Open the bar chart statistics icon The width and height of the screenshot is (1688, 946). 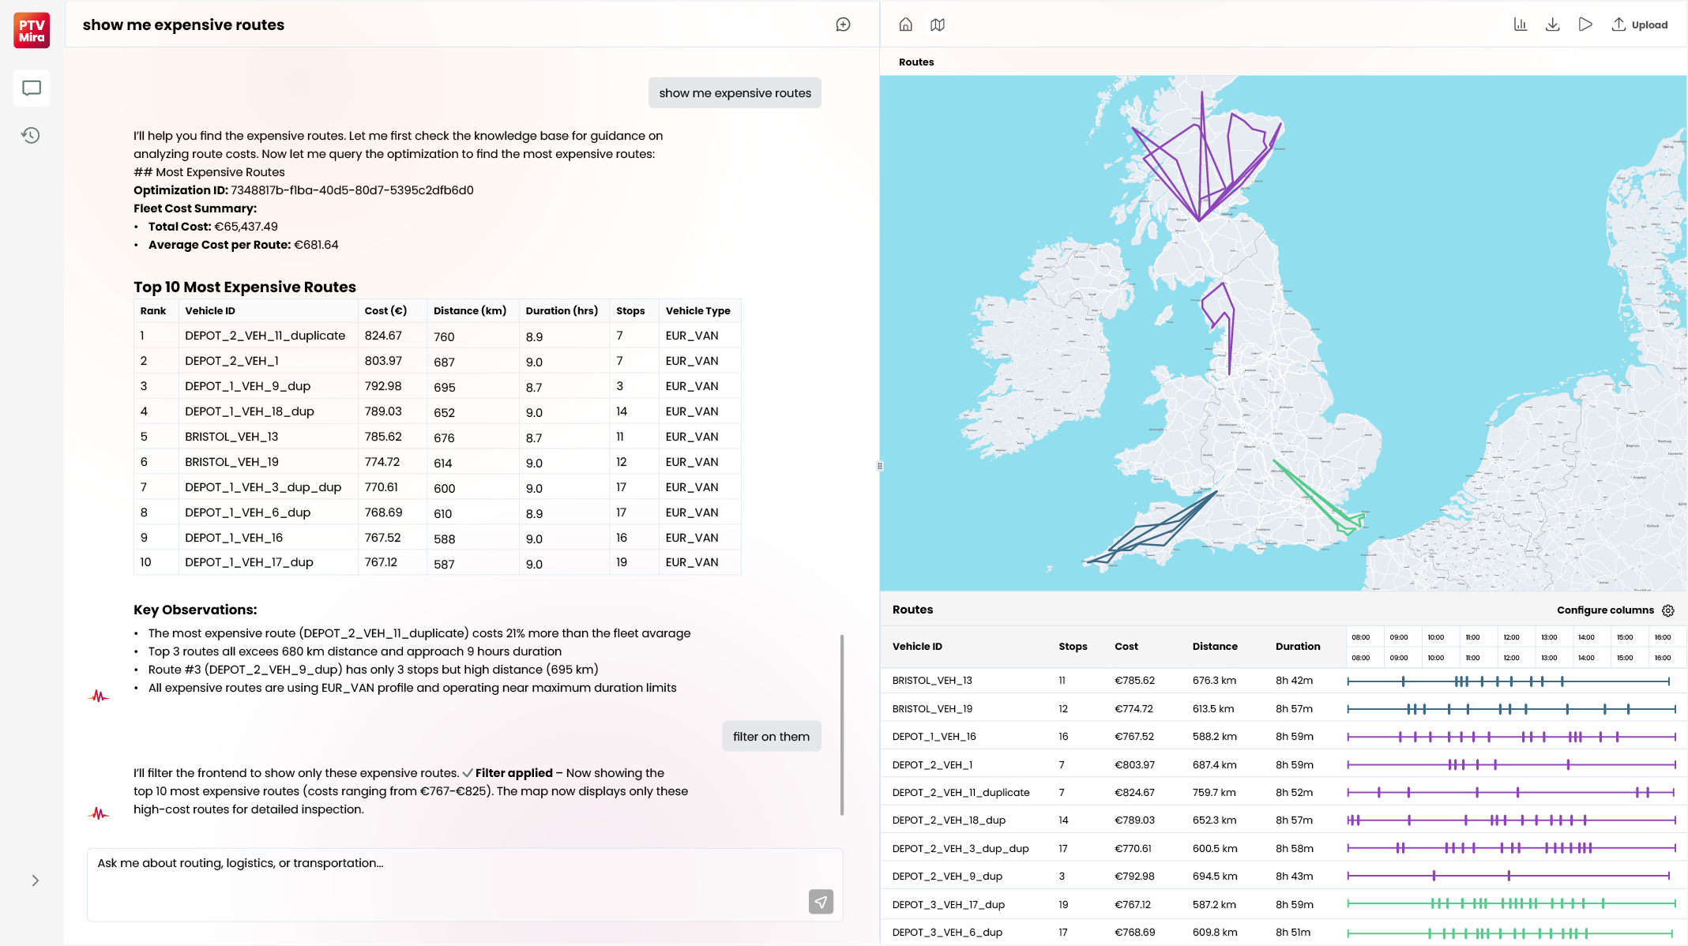tap(1520, 24)
